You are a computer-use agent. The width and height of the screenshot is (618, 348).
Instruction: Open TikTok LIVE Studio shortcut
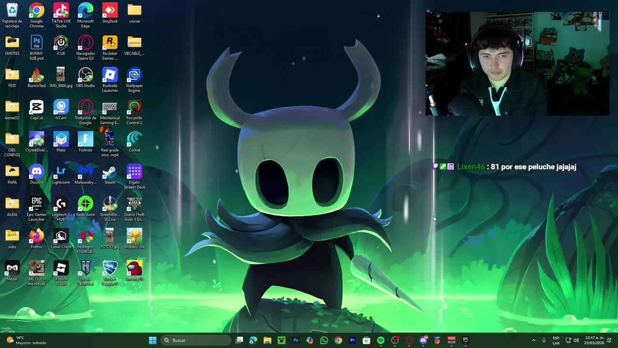coord(61,15)
